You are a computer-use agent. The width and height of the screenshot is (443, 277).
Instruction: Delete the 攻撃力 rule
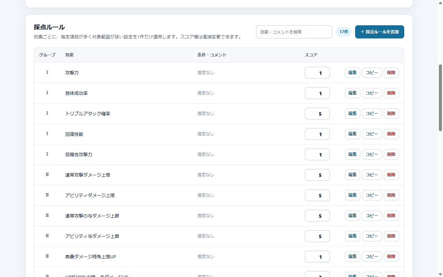point(391,73)
